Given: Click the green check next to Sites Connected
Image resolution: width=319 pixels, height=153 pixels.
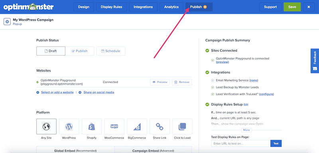Looking at the screenshot, I should pos(207,50).
